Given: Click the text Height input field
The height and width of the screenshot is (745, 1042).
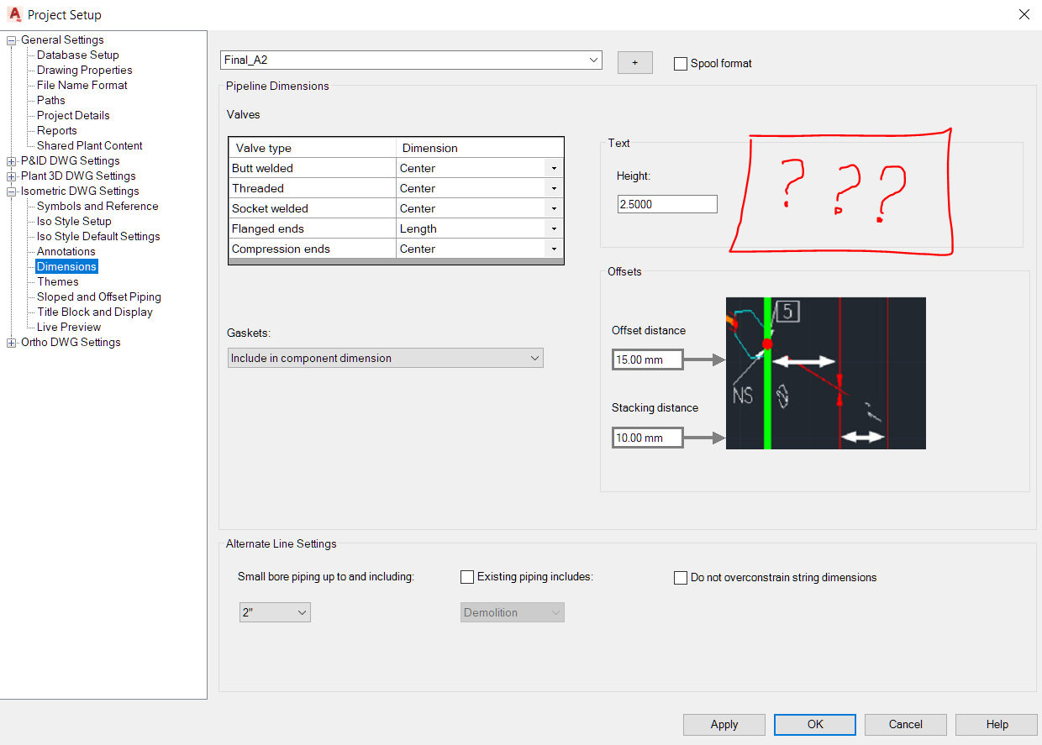Looking at the screenshot, I should pyautogui.click(x=666, y=203).
